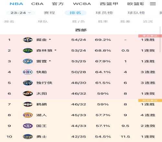Switch to the 西篮甲 tab
The width and height of the screenshot is (162, 142).
(x=109, y=4)
